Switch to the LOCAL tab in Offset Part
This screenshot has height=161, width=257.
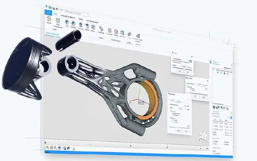point(178,101)
